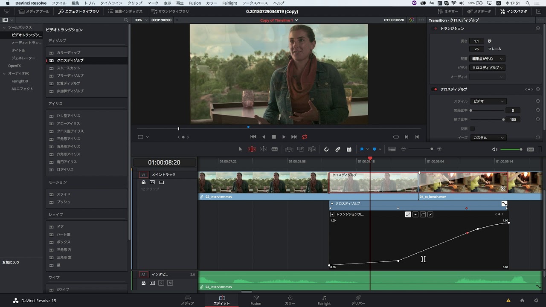Open the ミキサー panel

(x=448, y=12)
